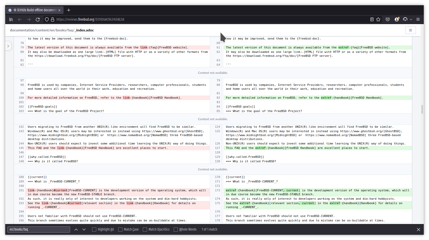Open the extension icon next to account

pos(405,19)
